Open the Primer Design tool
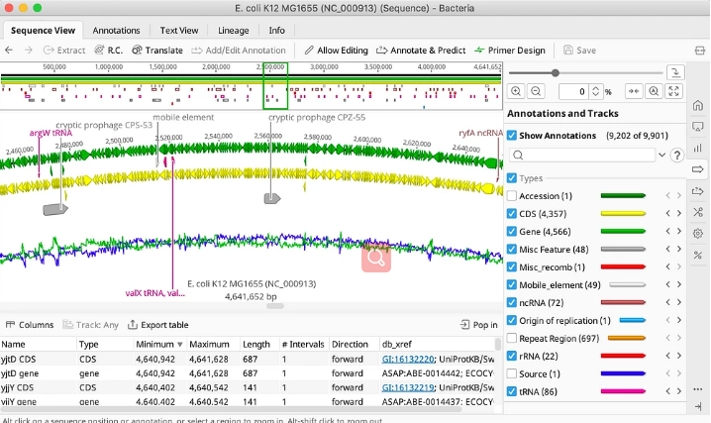This screenshot has height=423, width=711. (510, 50)
